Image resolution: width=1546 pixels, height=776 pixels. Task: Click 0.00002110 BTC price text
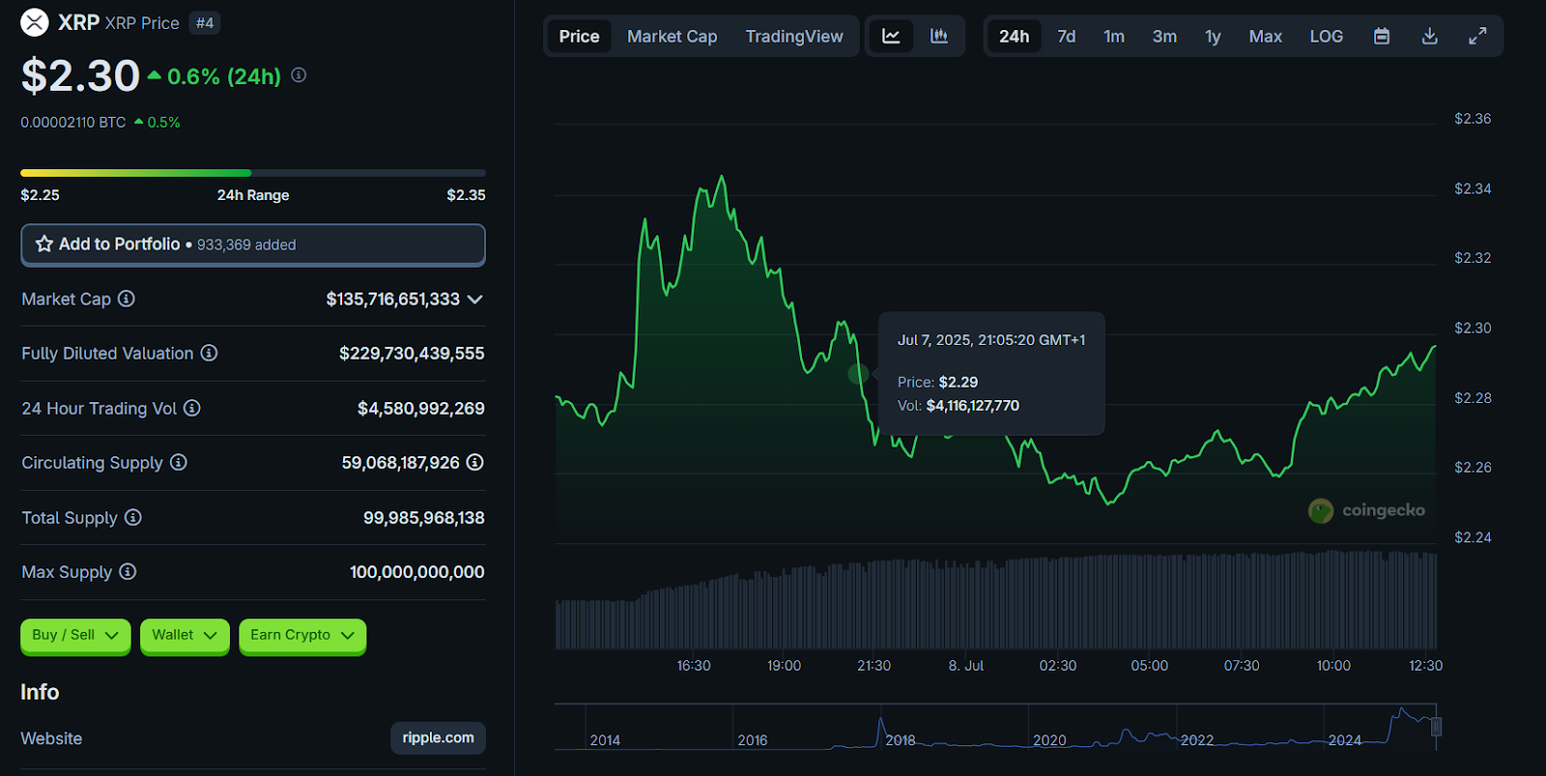pyautogui.click(x=73, y=123)
